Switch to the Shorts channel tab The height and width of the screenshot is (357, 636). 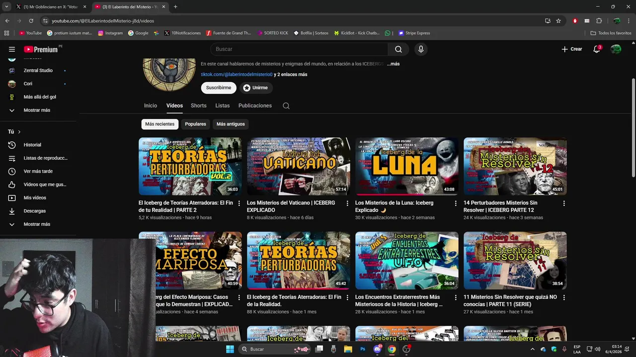[x=198, y=106]
